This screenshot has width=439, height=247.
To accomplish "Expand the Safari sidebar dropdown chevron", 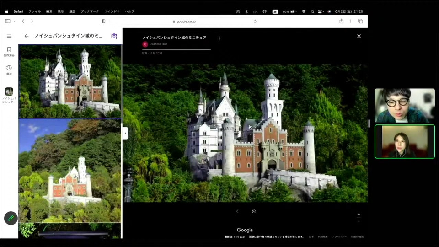I will 14,21.
